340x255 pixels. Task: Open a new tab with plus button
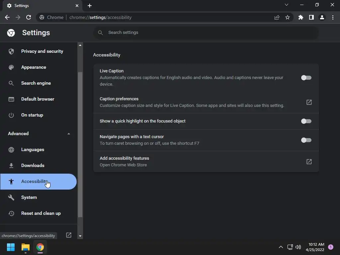(90, 6)
